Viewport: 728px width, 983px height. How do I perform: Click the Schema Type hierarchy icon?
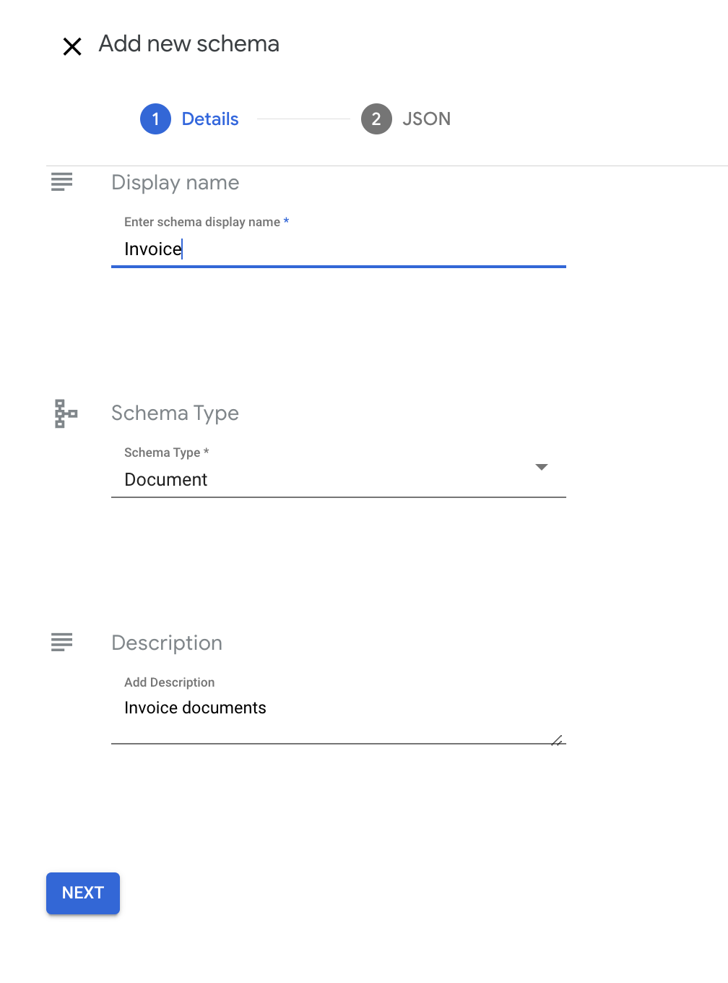66,413
